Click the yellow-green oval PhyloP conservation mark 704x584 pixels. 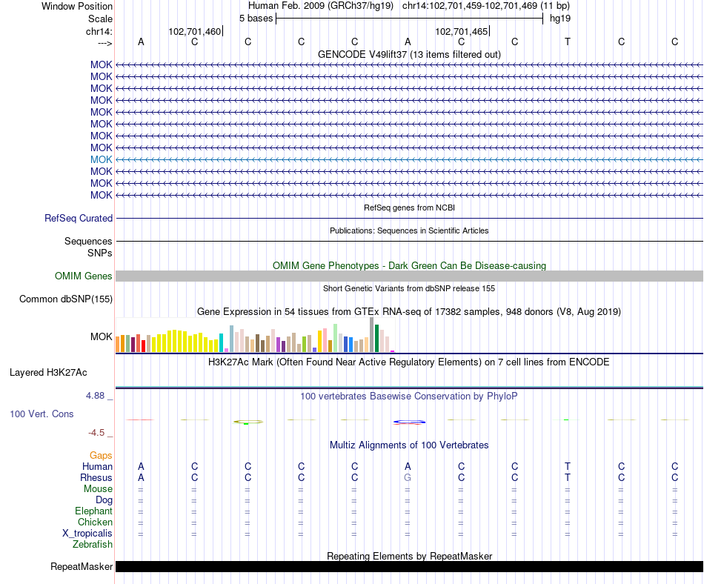pos(248,422)
